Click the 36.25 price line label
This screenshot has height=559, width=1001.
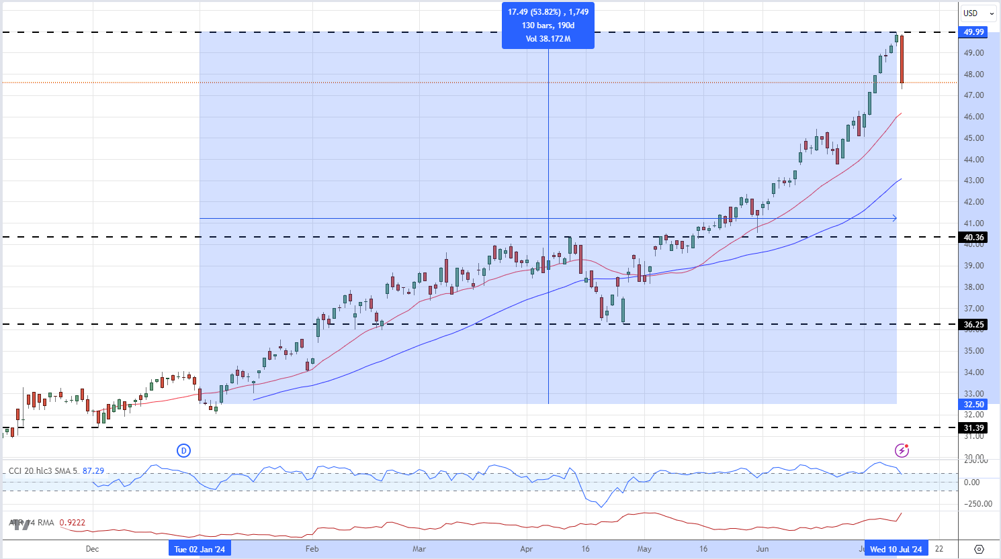(973, 324)
